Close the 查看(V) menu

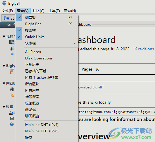point(23,11)
